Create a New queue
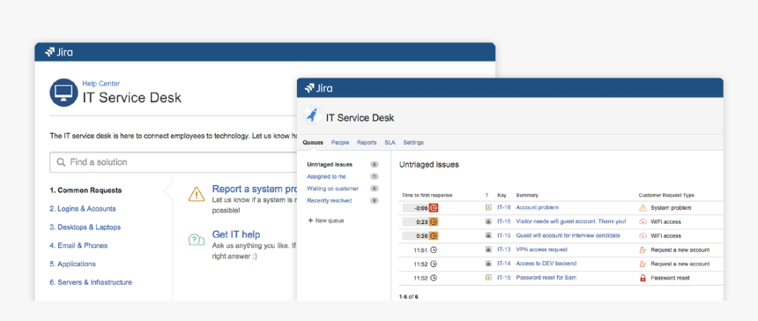Screen dimensions: 758x321 point(326,220)
